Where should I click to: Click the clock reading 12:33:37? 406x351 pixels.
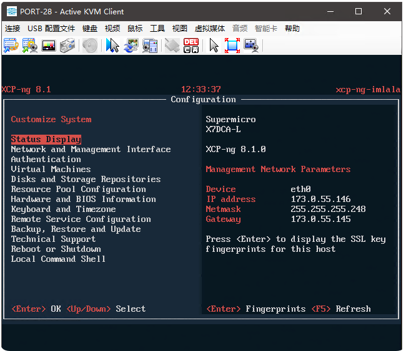pyautogui.click(x=201, y=90)
